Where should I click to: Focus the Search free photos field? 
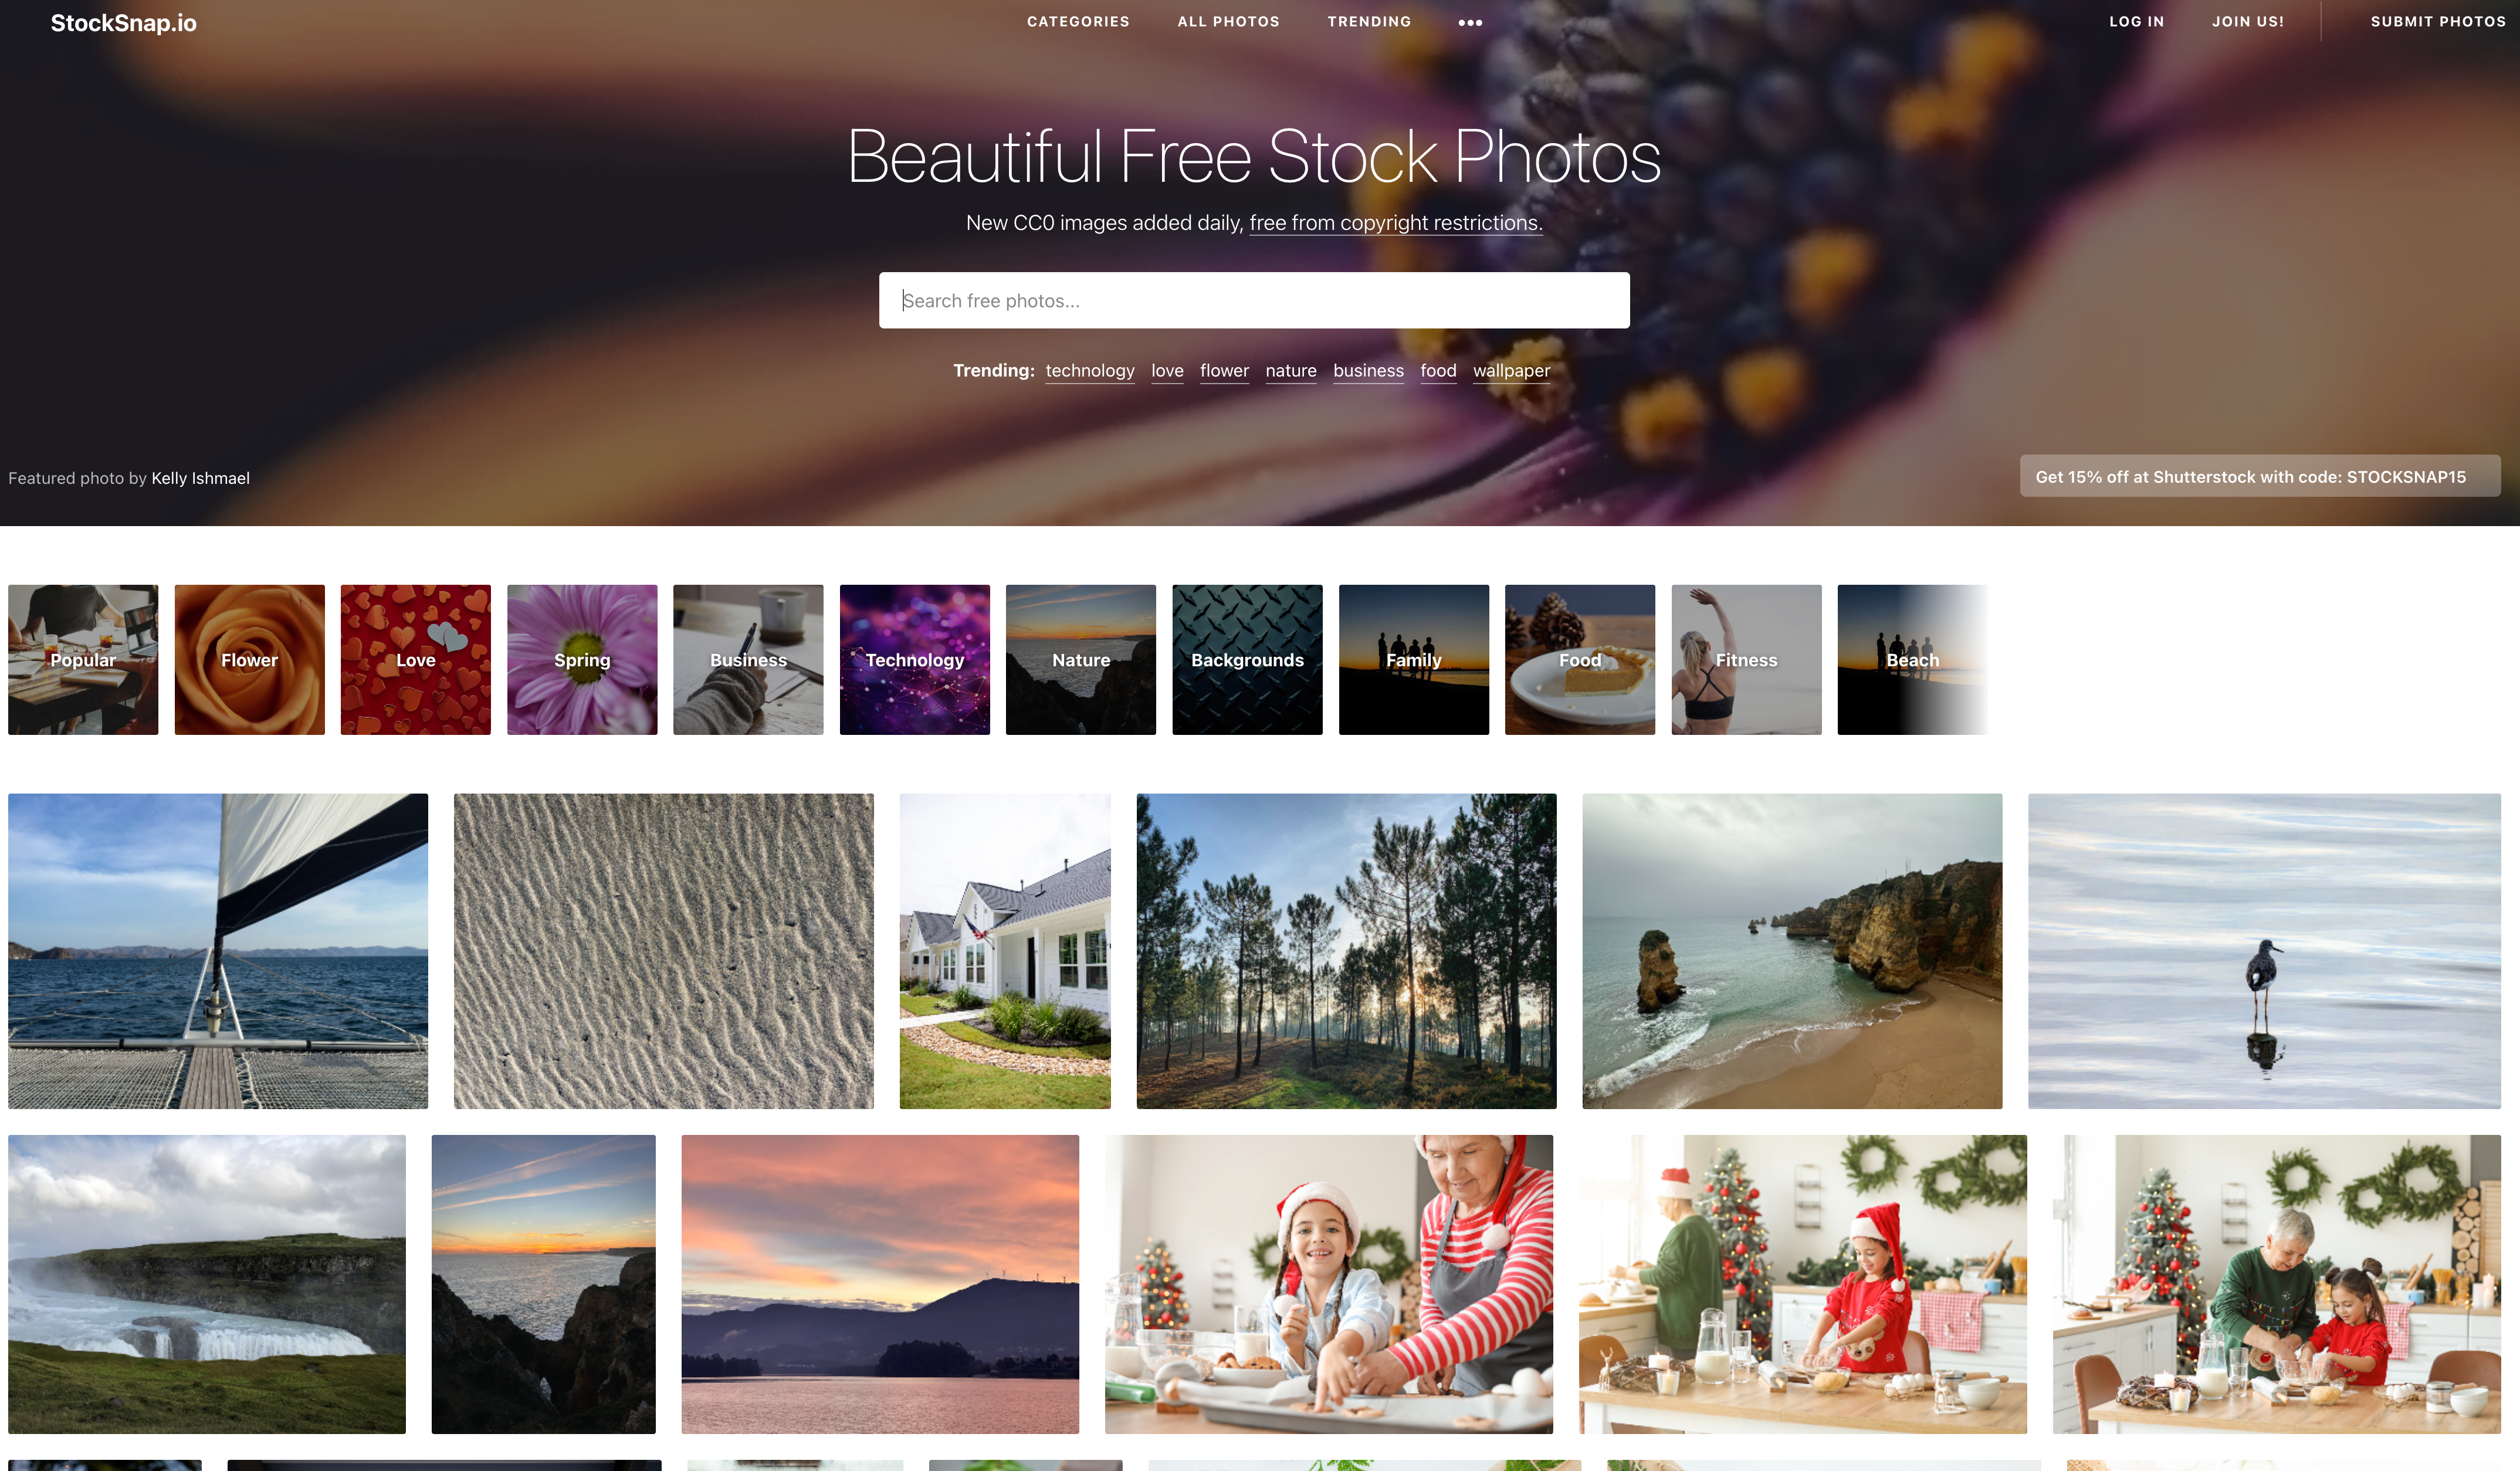pyautogui.click(x=1254, y=300)
